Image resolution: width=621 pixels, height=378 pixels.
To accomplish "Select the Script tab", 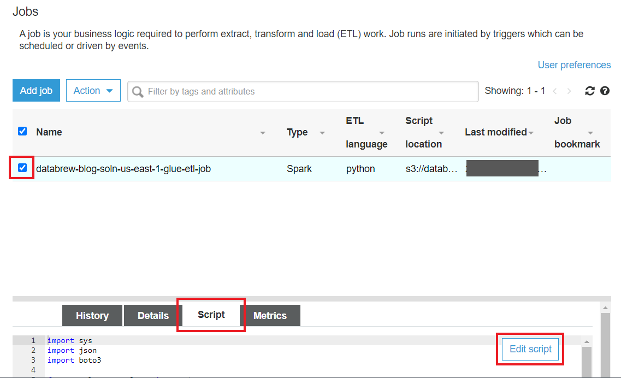I will click(211, 315).
